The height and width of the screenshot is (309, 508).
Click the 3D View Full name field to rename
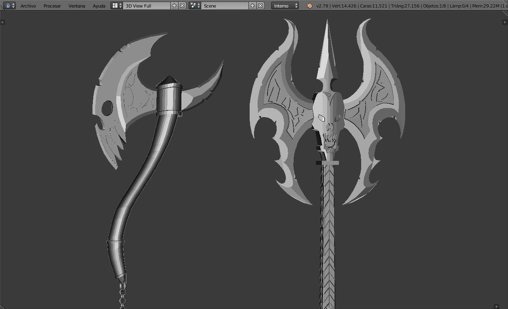[147, 6]
